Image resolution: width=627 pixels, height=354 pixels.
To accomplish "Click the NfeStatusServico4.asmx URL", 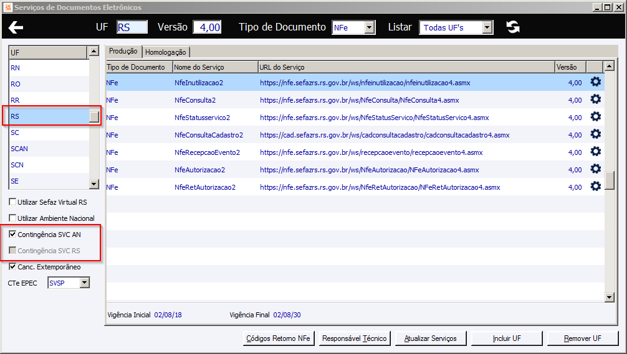I will coord(375,118).
